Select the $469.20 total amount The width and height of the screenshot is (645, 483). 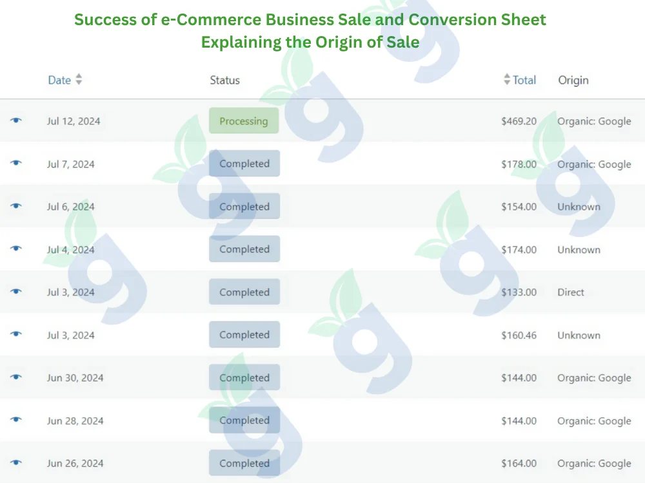(521, 120)
